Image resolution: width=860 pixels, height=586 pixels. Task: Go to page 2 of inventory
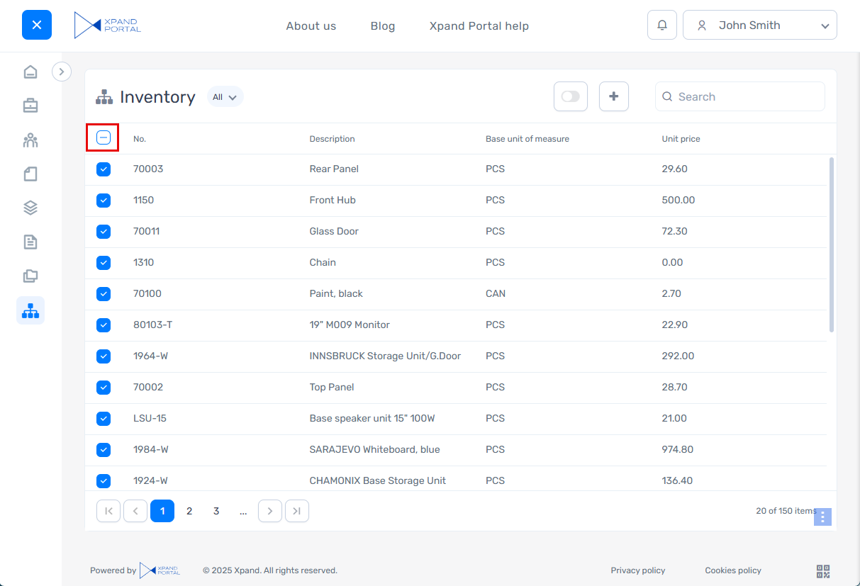[189, 511]
